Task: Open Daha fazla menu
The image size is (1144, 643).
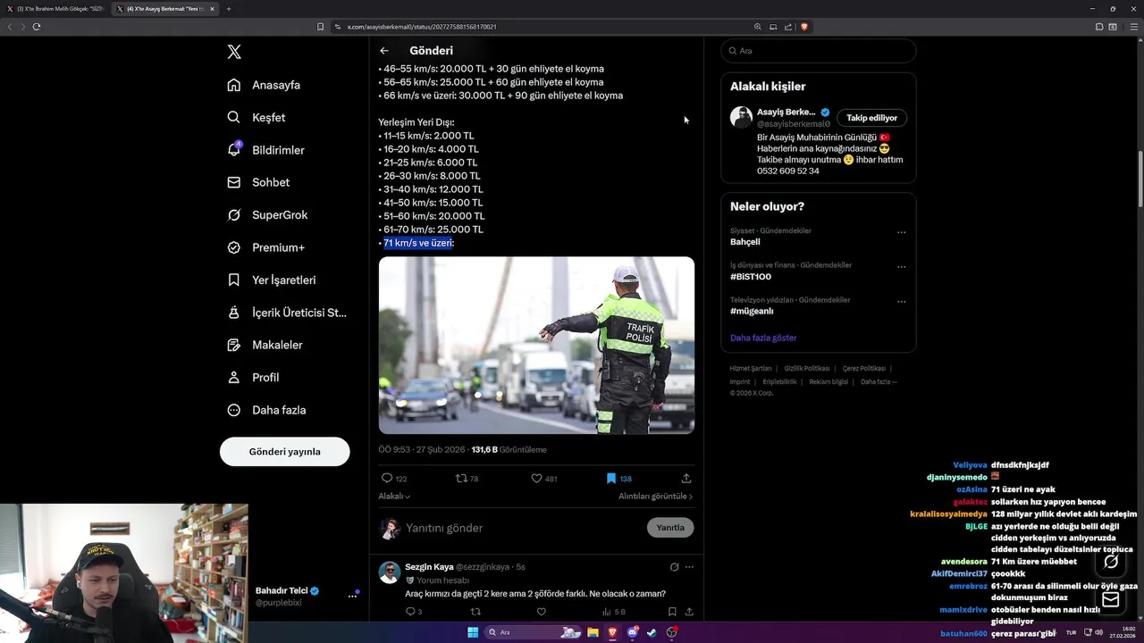Action: click(x=266, y=410)
